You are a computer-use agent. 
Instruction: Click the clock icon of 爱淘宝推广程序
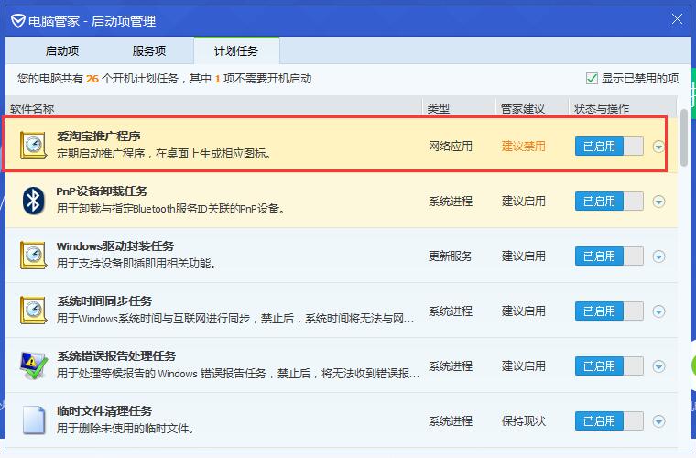33,146
